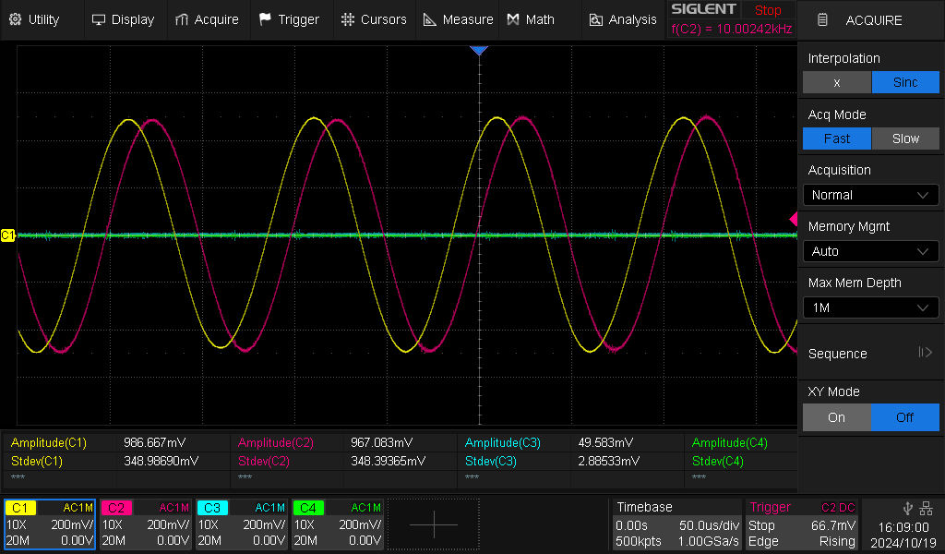Click the 66.7mV trigger level value
The width and height of the screenshot is (945, 554).
click(833, 525)
